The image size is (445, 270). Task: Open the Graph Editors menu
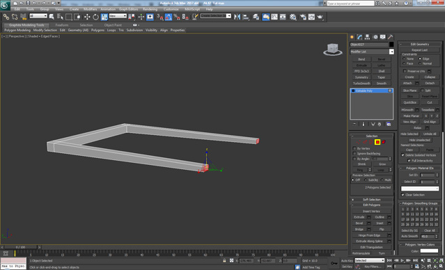(128, 9)
